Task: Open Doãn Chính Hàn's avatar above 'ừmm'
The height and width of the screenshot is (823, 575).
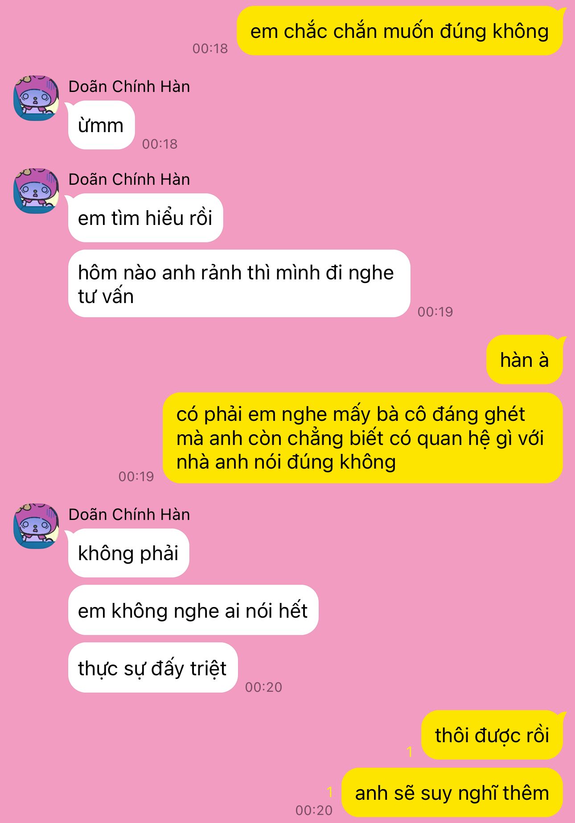Action: (x=37, y=98)
